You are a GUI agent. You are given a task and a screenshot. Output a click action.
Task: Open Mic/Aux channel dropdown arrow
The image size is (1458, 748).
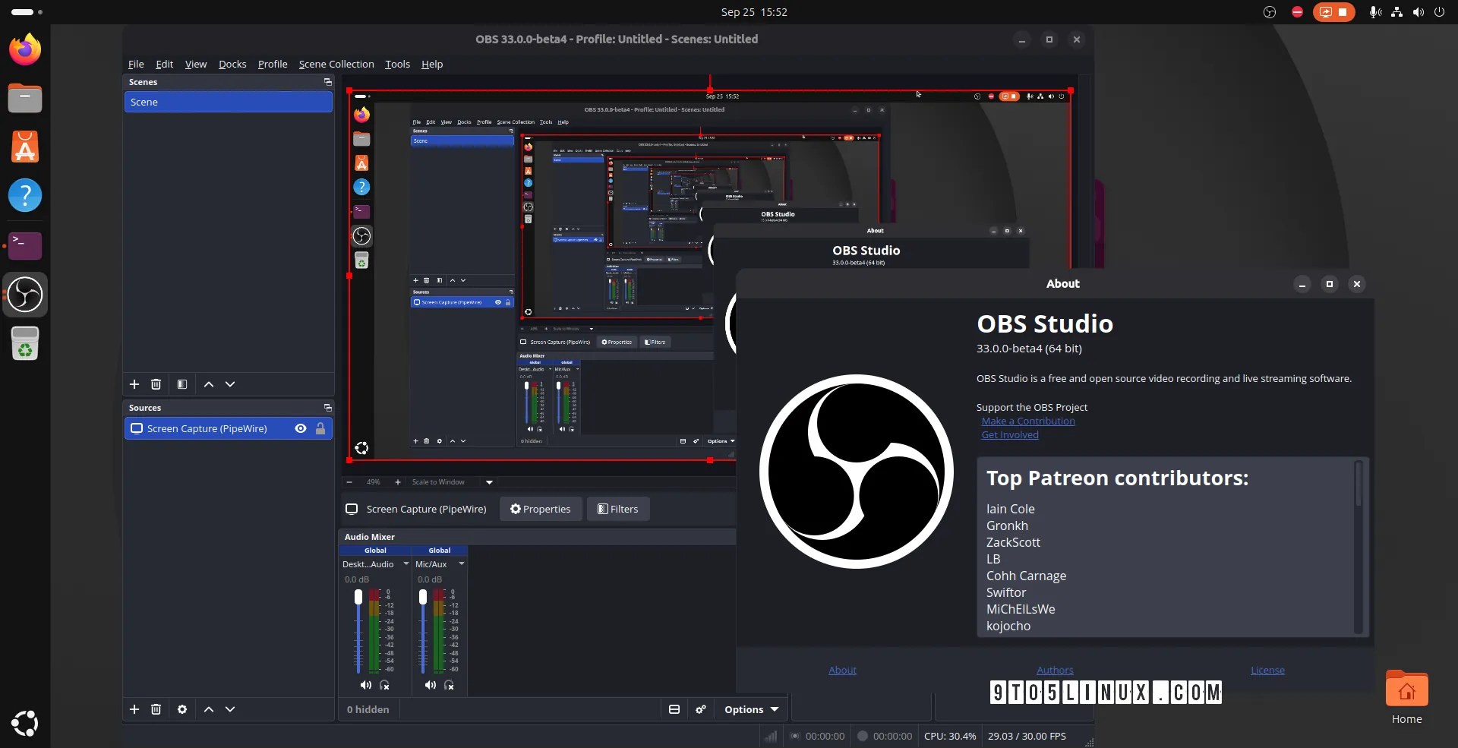(461, 564)
